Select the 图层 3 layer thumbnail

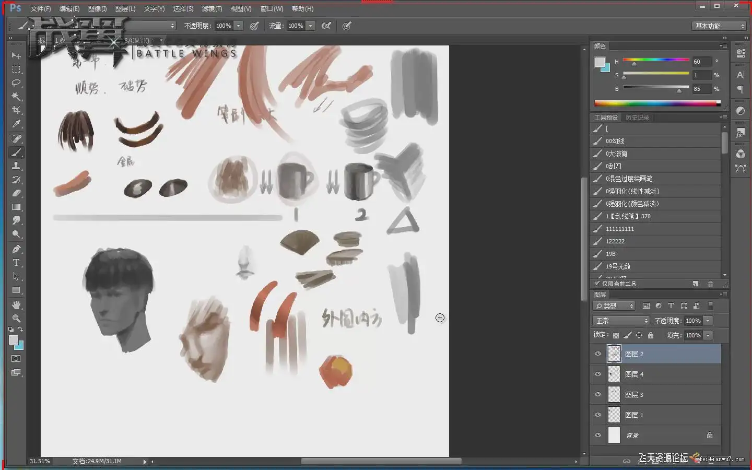coord(614,394)
